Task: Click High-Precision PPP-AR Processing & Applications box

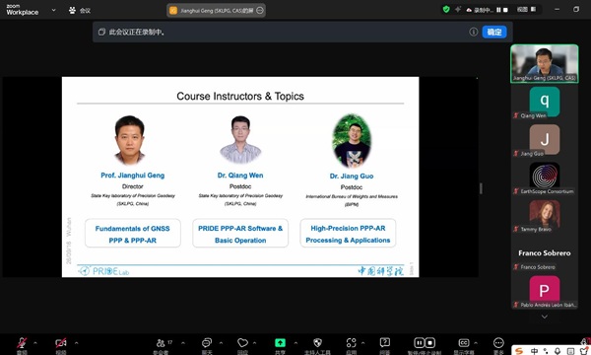Action: pos(348,234)
